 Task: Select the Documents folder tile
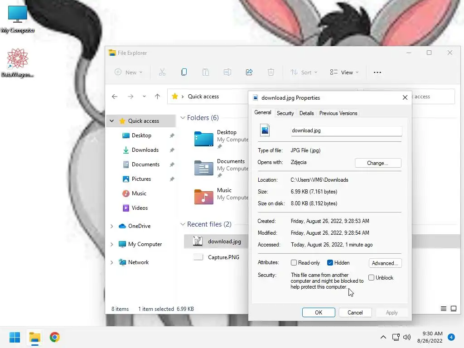tap(221, 168)
